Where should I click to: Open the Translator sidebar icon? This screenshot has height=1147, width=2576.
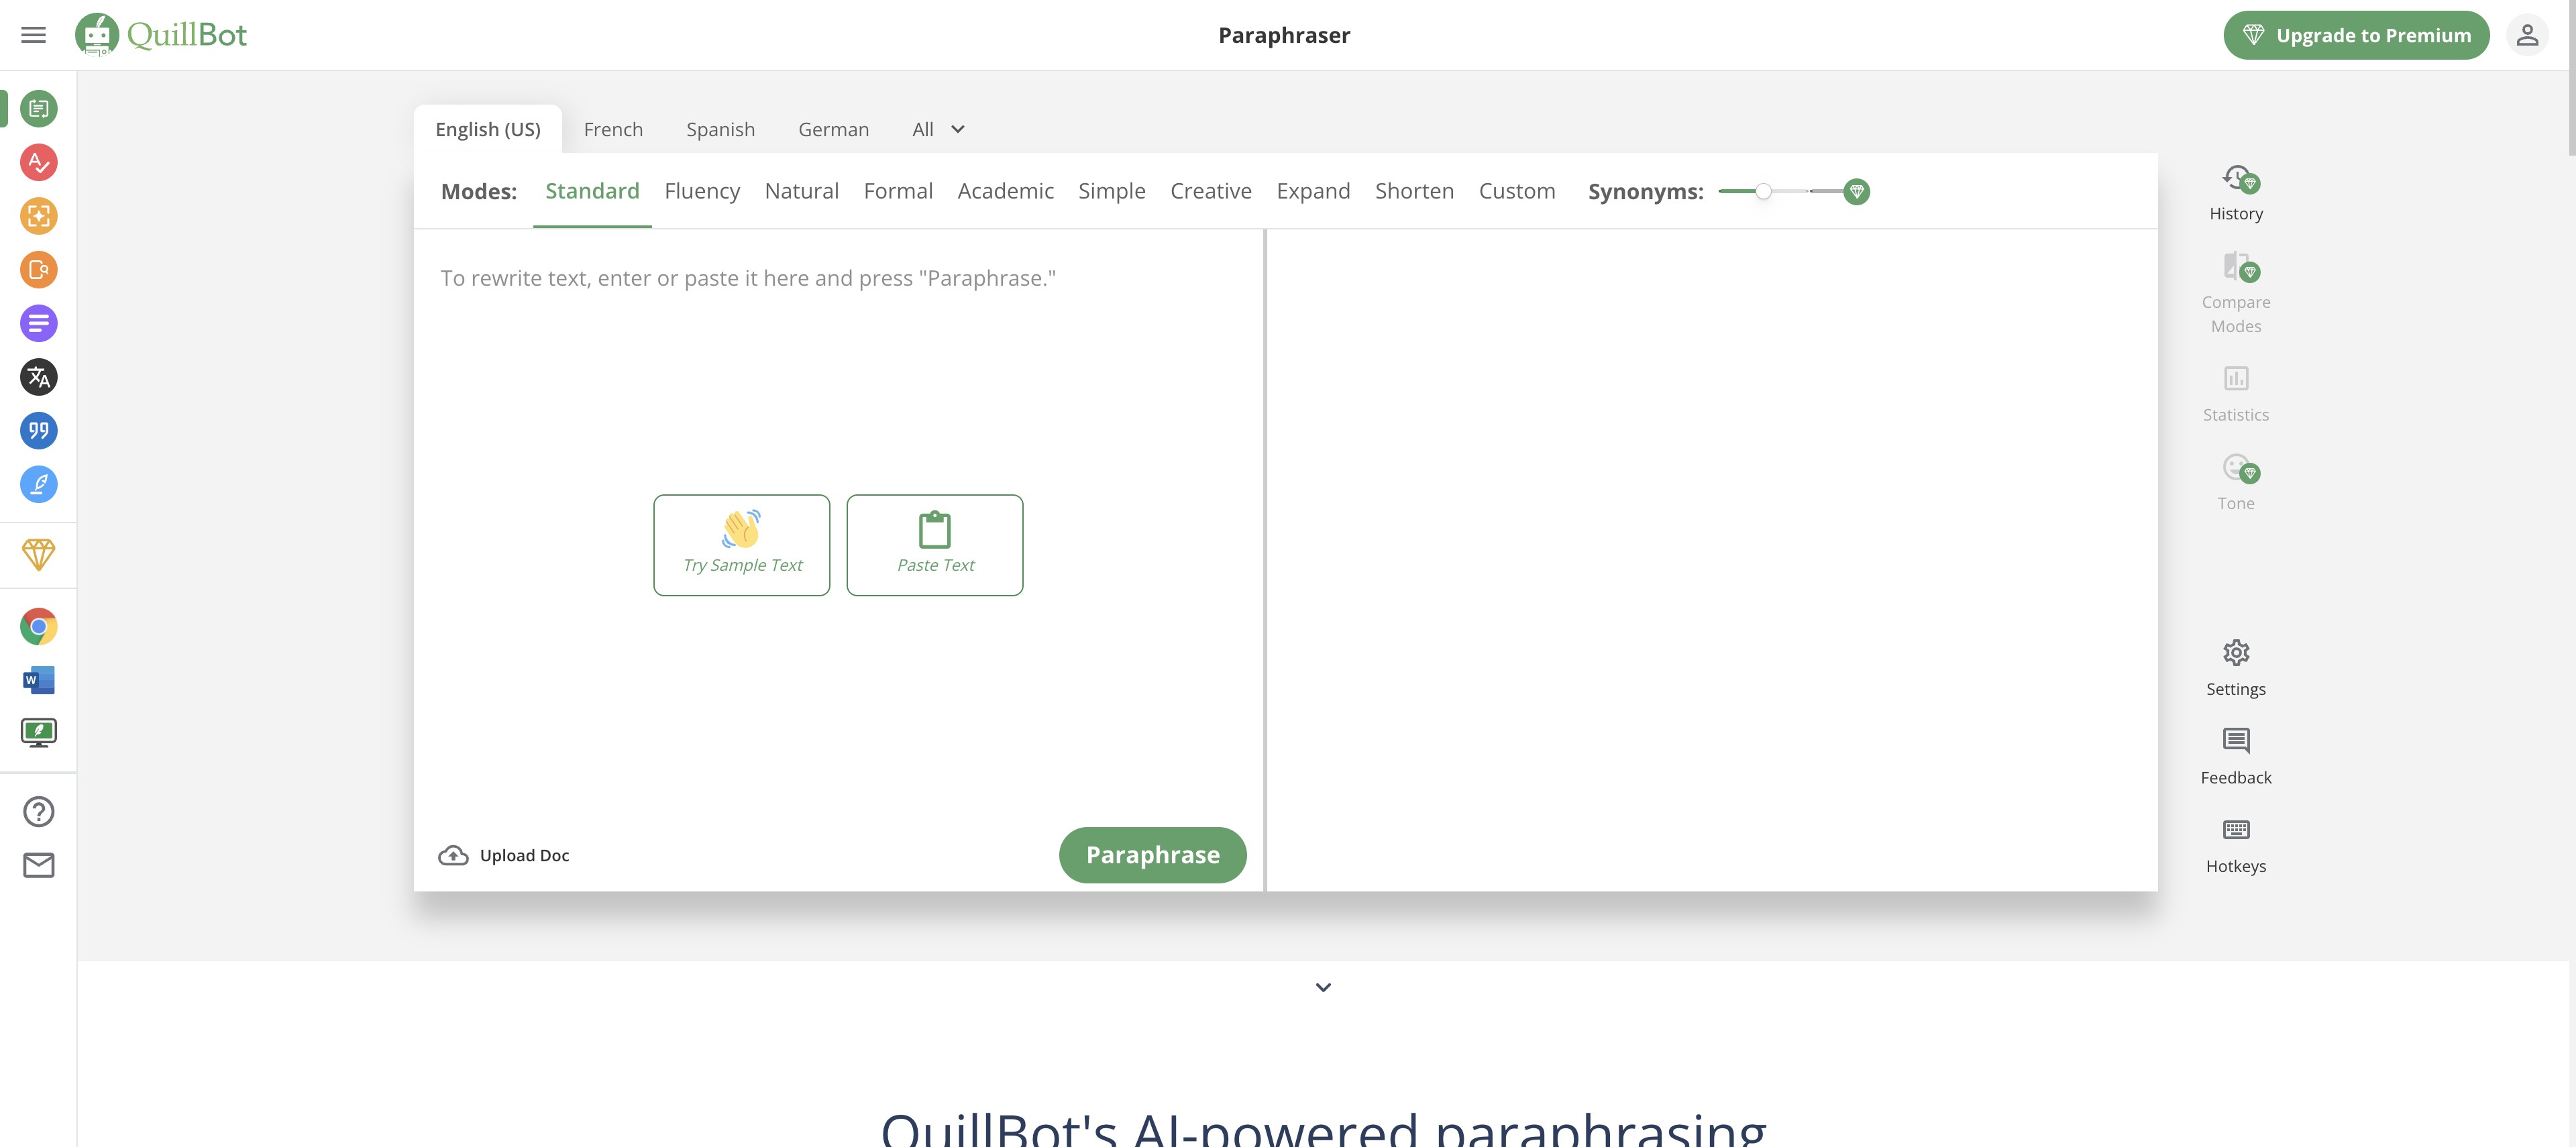[39, 377]
